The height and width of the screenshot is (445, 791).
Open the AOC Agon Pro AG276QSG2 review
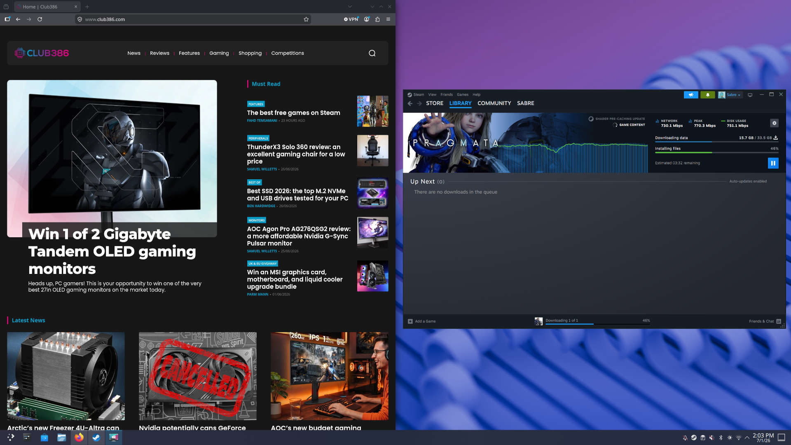[299, 236]
